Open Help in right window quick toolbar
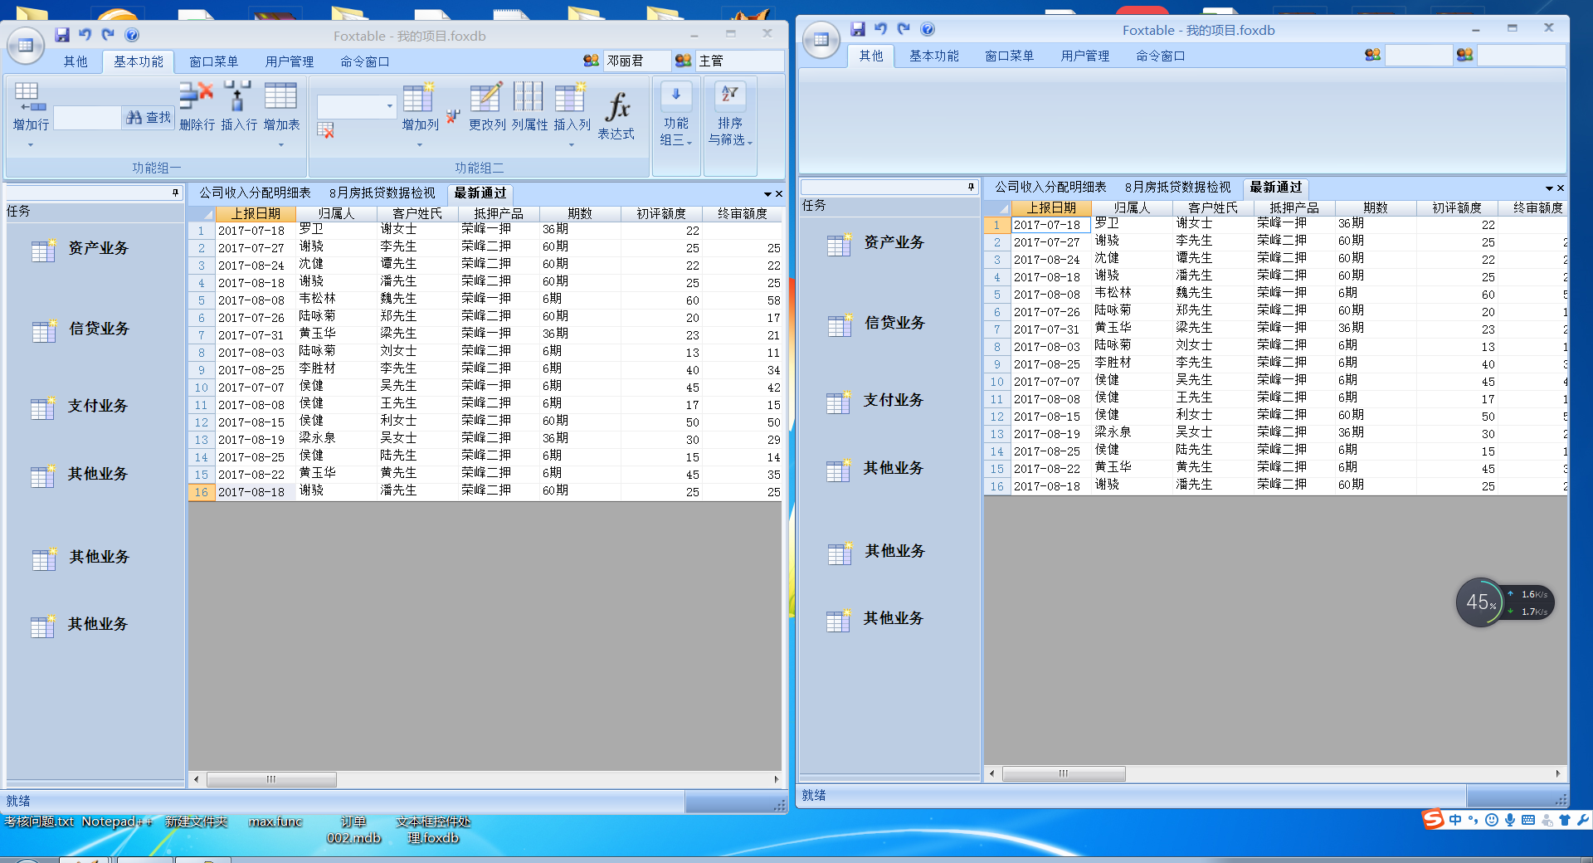Viewport: 1593px width, 863px height. coord(928,29)
